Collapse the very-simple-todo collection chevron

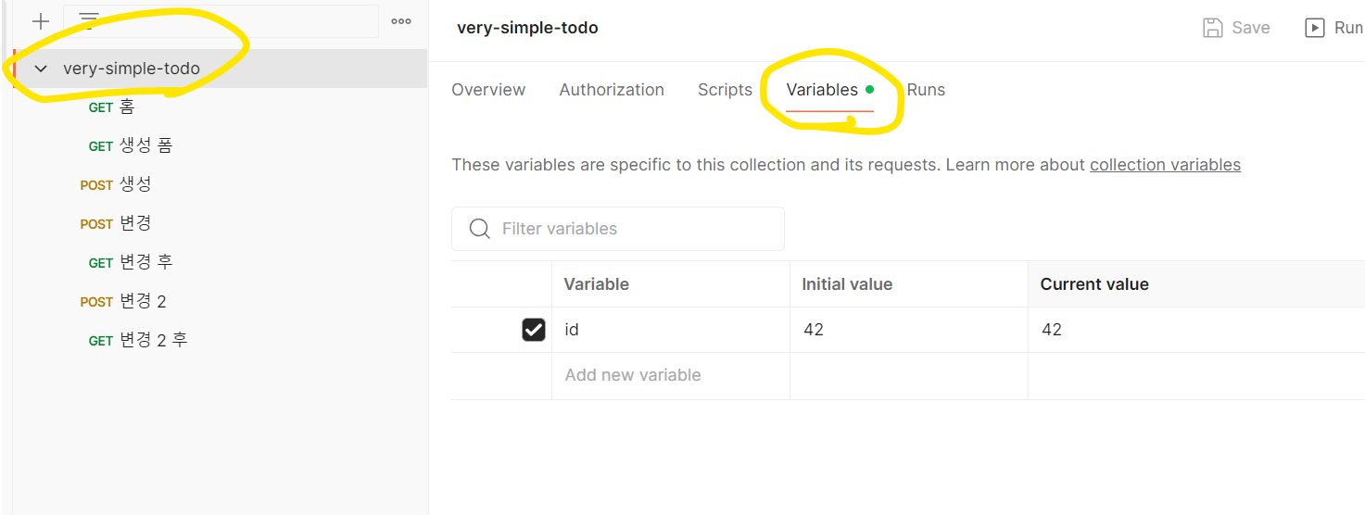(x=41, y=69)
